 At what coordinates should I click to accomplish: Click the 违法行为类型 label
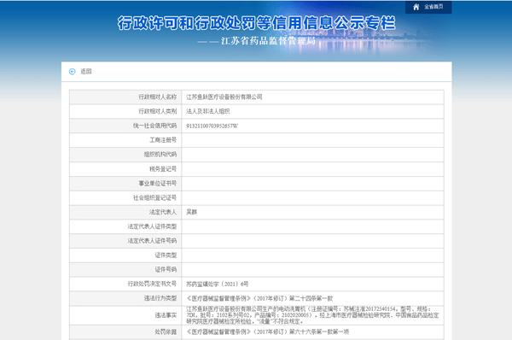(160, 298)
